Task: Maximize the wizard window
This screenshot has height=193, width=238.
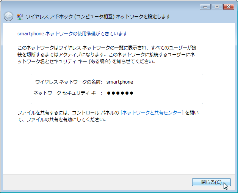Action: pos(217,7)
